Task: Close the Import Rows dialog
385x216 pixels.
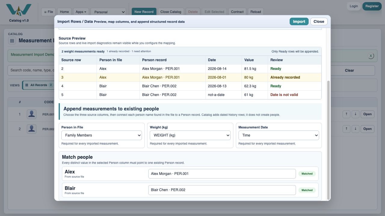Action: point(319,22)
